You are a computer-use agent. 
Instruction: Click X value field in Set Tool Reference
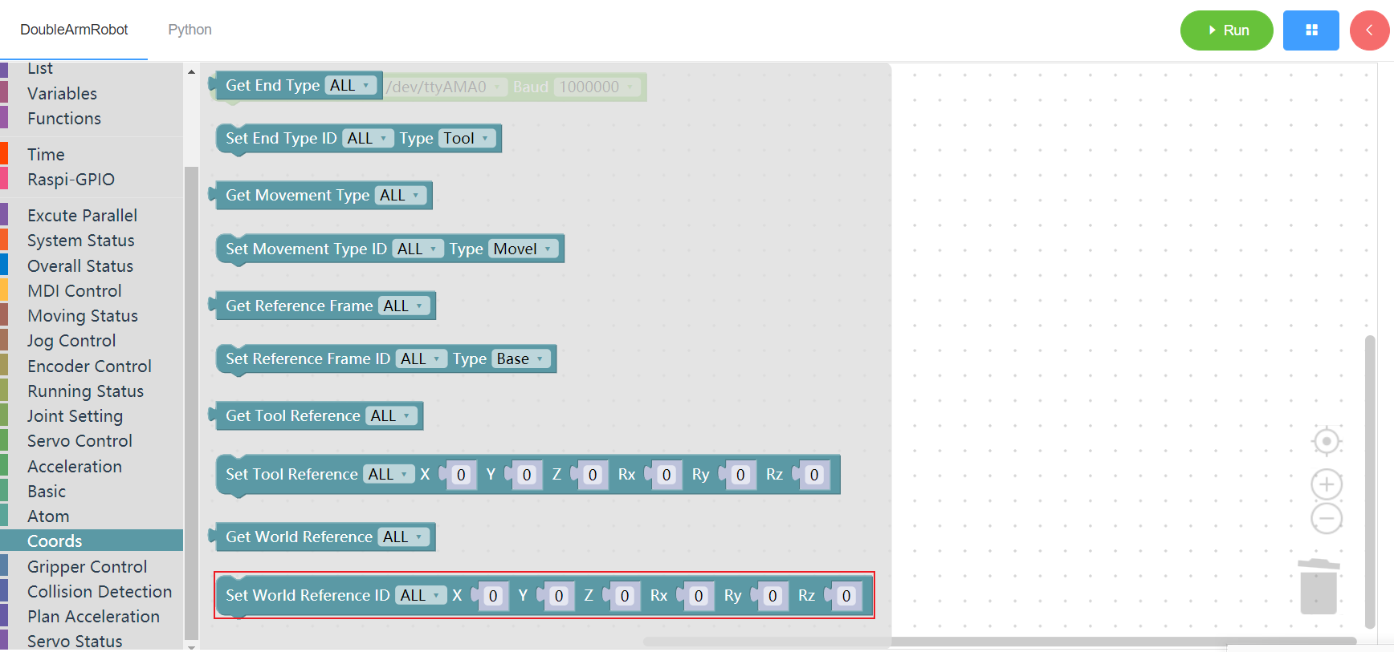pos(461,475)
